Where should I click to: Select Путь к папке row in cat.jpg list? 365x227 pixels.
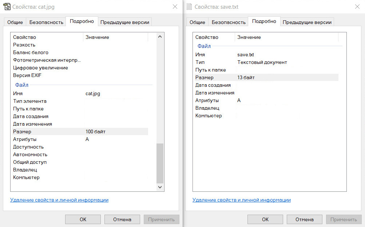click(x=79, y=109)
